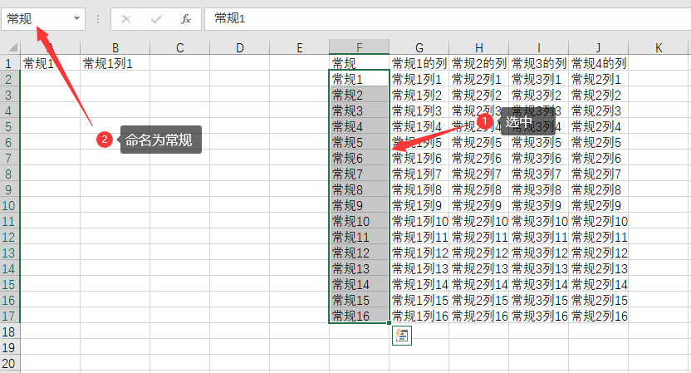This screenshot has height=373, width=691.
Task: Click cell F1 containing 常规
Action: (359, 63)
